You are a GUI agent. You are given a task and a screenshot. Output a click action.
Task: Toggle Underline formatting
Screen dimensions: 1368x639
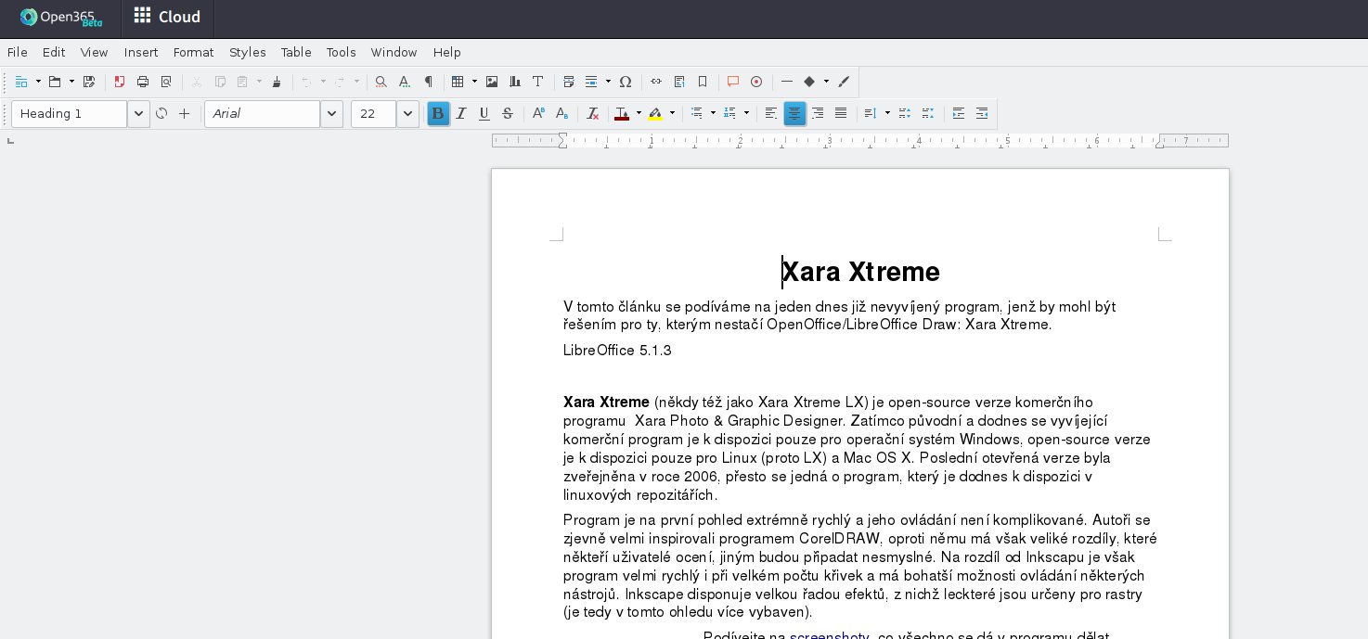click(484, 113)
